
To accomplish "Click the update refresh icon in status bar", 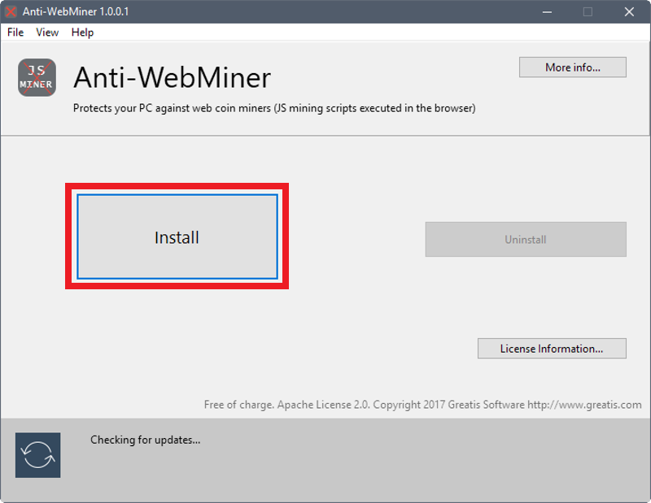I will point(37,455).
